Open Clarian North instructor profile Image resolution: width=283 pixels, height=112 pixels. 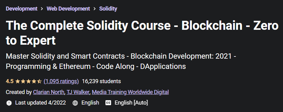click(x=49, y=92)
